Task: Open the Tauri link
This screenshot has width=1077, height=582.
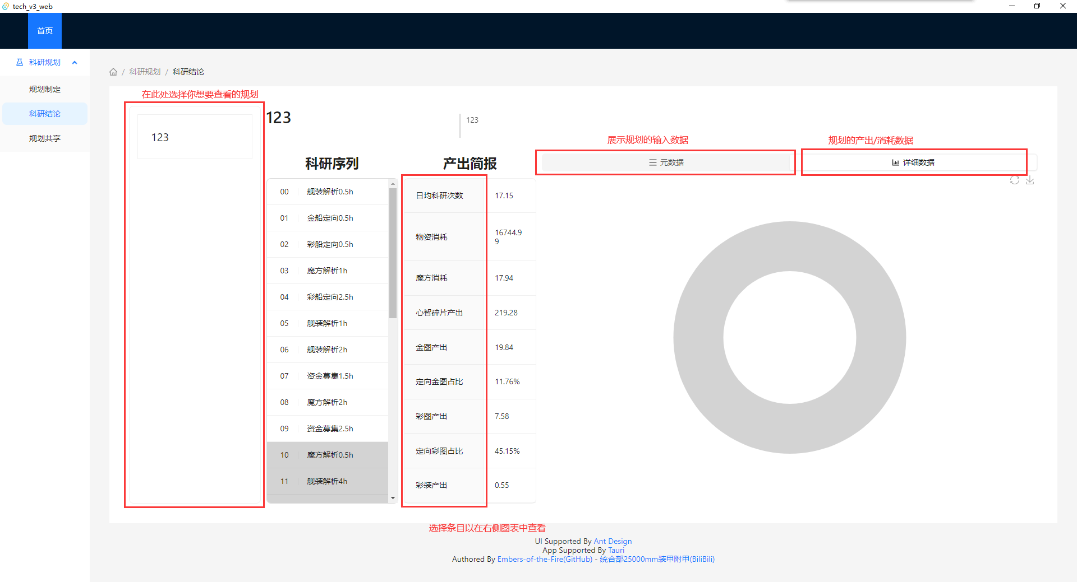Action: pyautogui.click(x=616, y=550)
